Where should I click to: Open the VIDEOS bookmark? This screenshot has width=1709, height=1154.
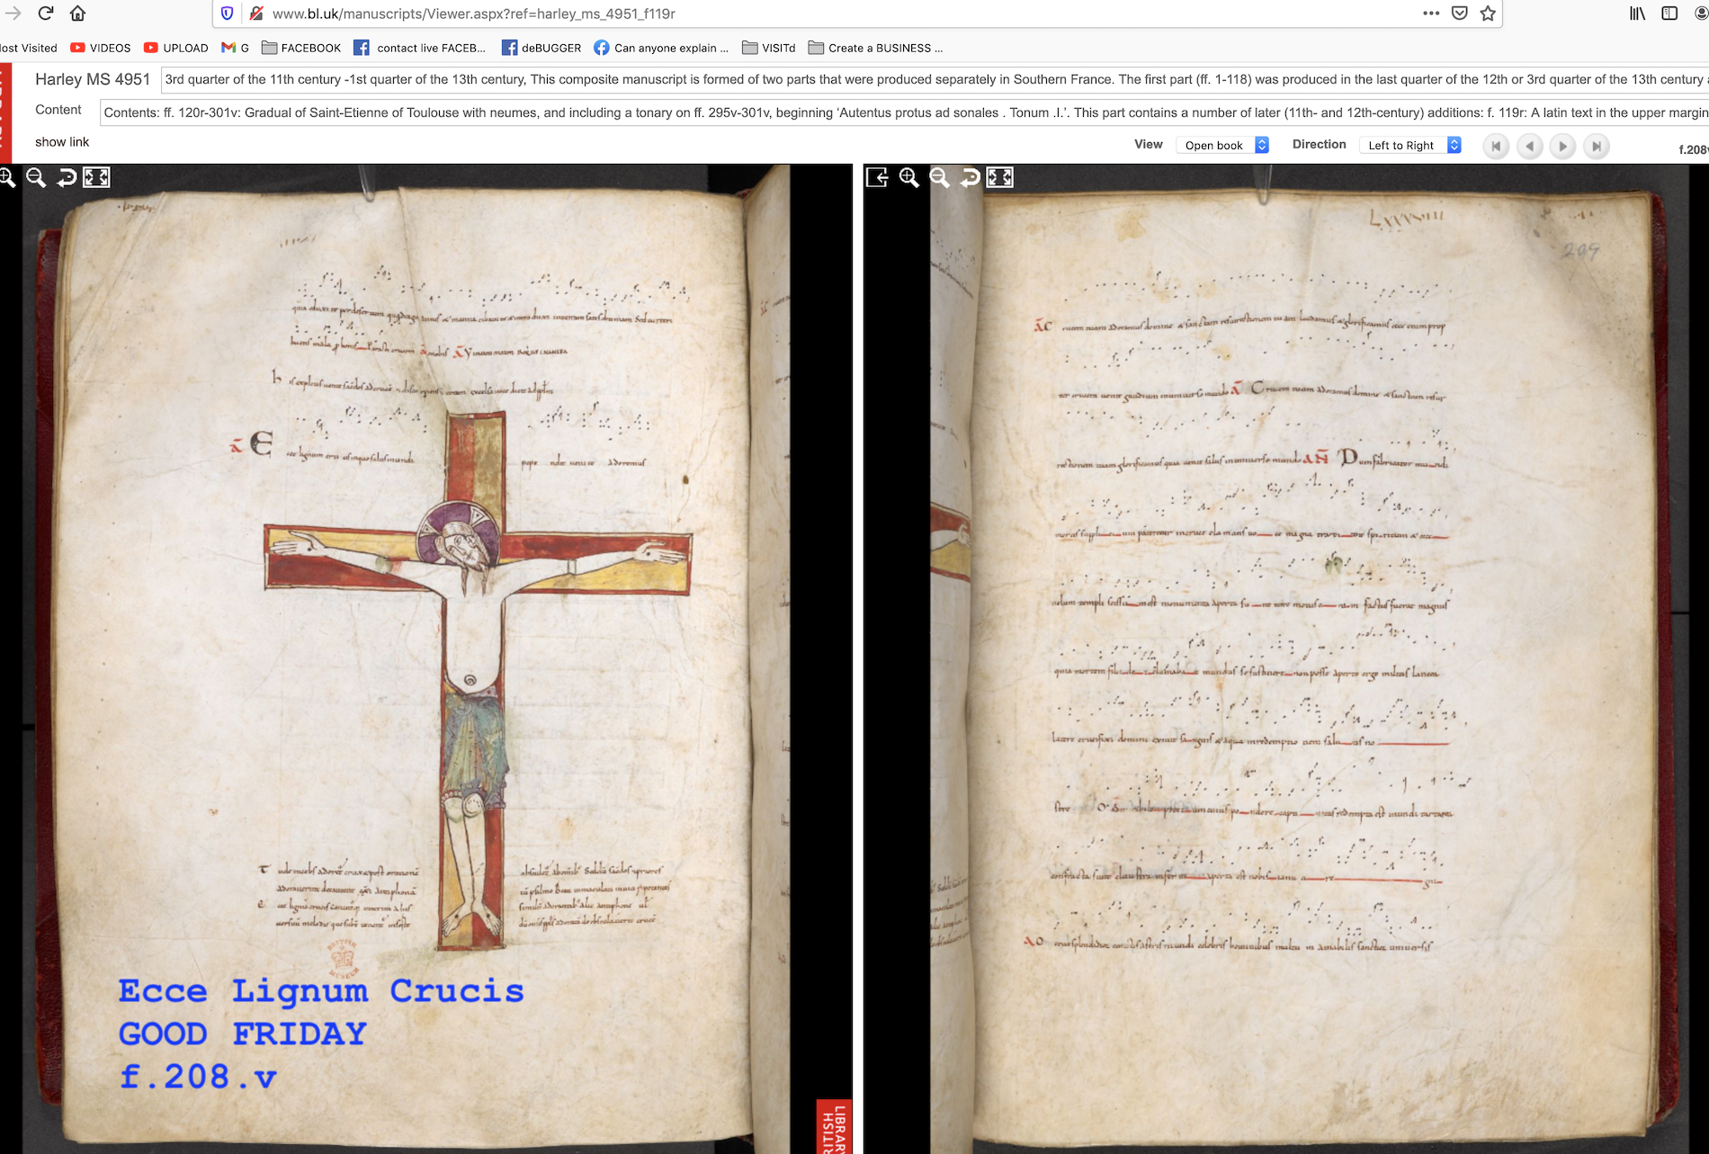pyautogui.click(x=101, y=48)
